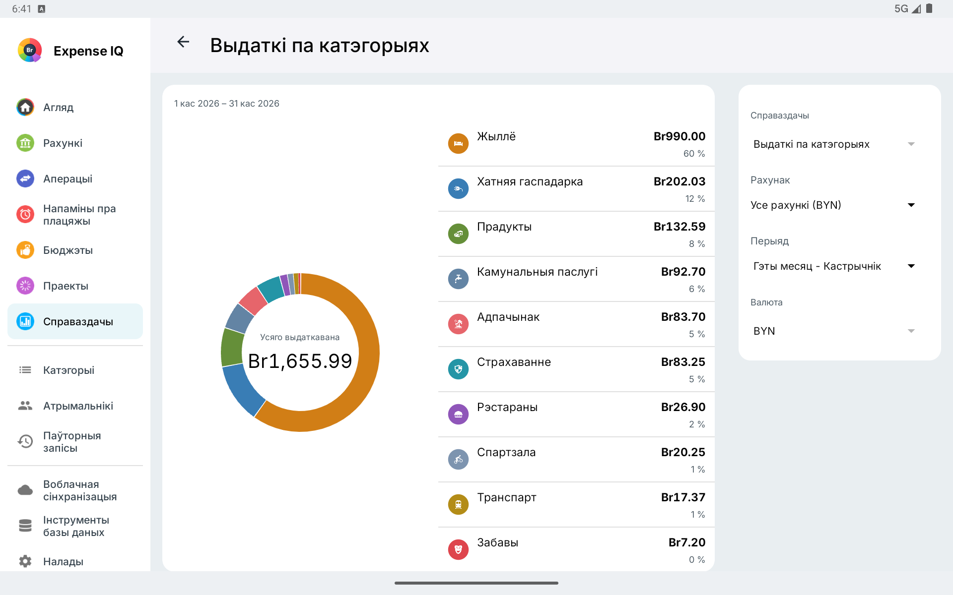
Task: Open the Рахунак dropdown Усе рахункі (BYN)
Action: (x=834, y=205)
